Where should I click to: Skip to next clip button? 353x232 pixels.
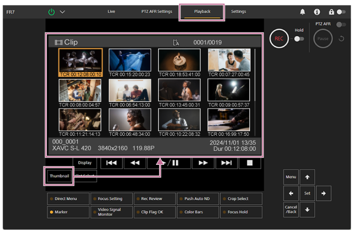coord(226,163)
